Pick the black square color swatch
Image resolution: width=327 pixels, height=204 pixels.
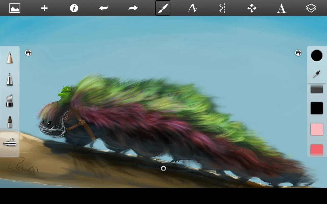click(x=317, y=108)
